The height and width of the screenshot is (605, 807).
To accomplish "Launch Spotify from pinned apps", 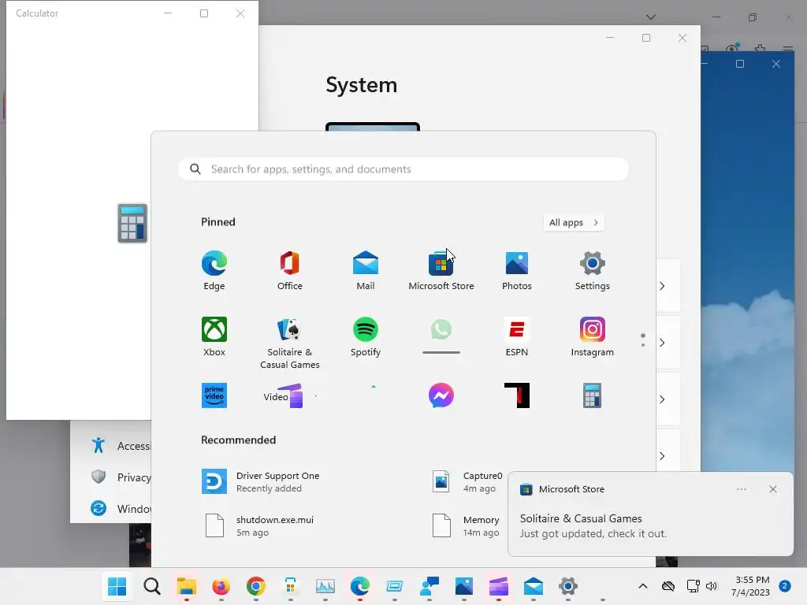I will tap(366, 337).
